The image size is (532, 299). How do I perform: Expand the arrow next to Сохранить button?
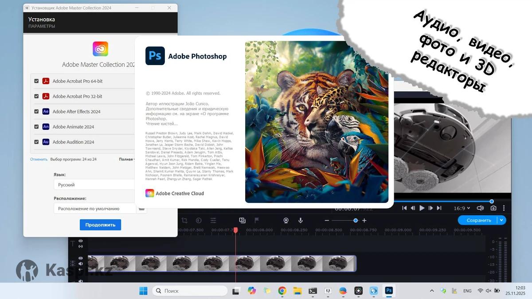(501, 220)
